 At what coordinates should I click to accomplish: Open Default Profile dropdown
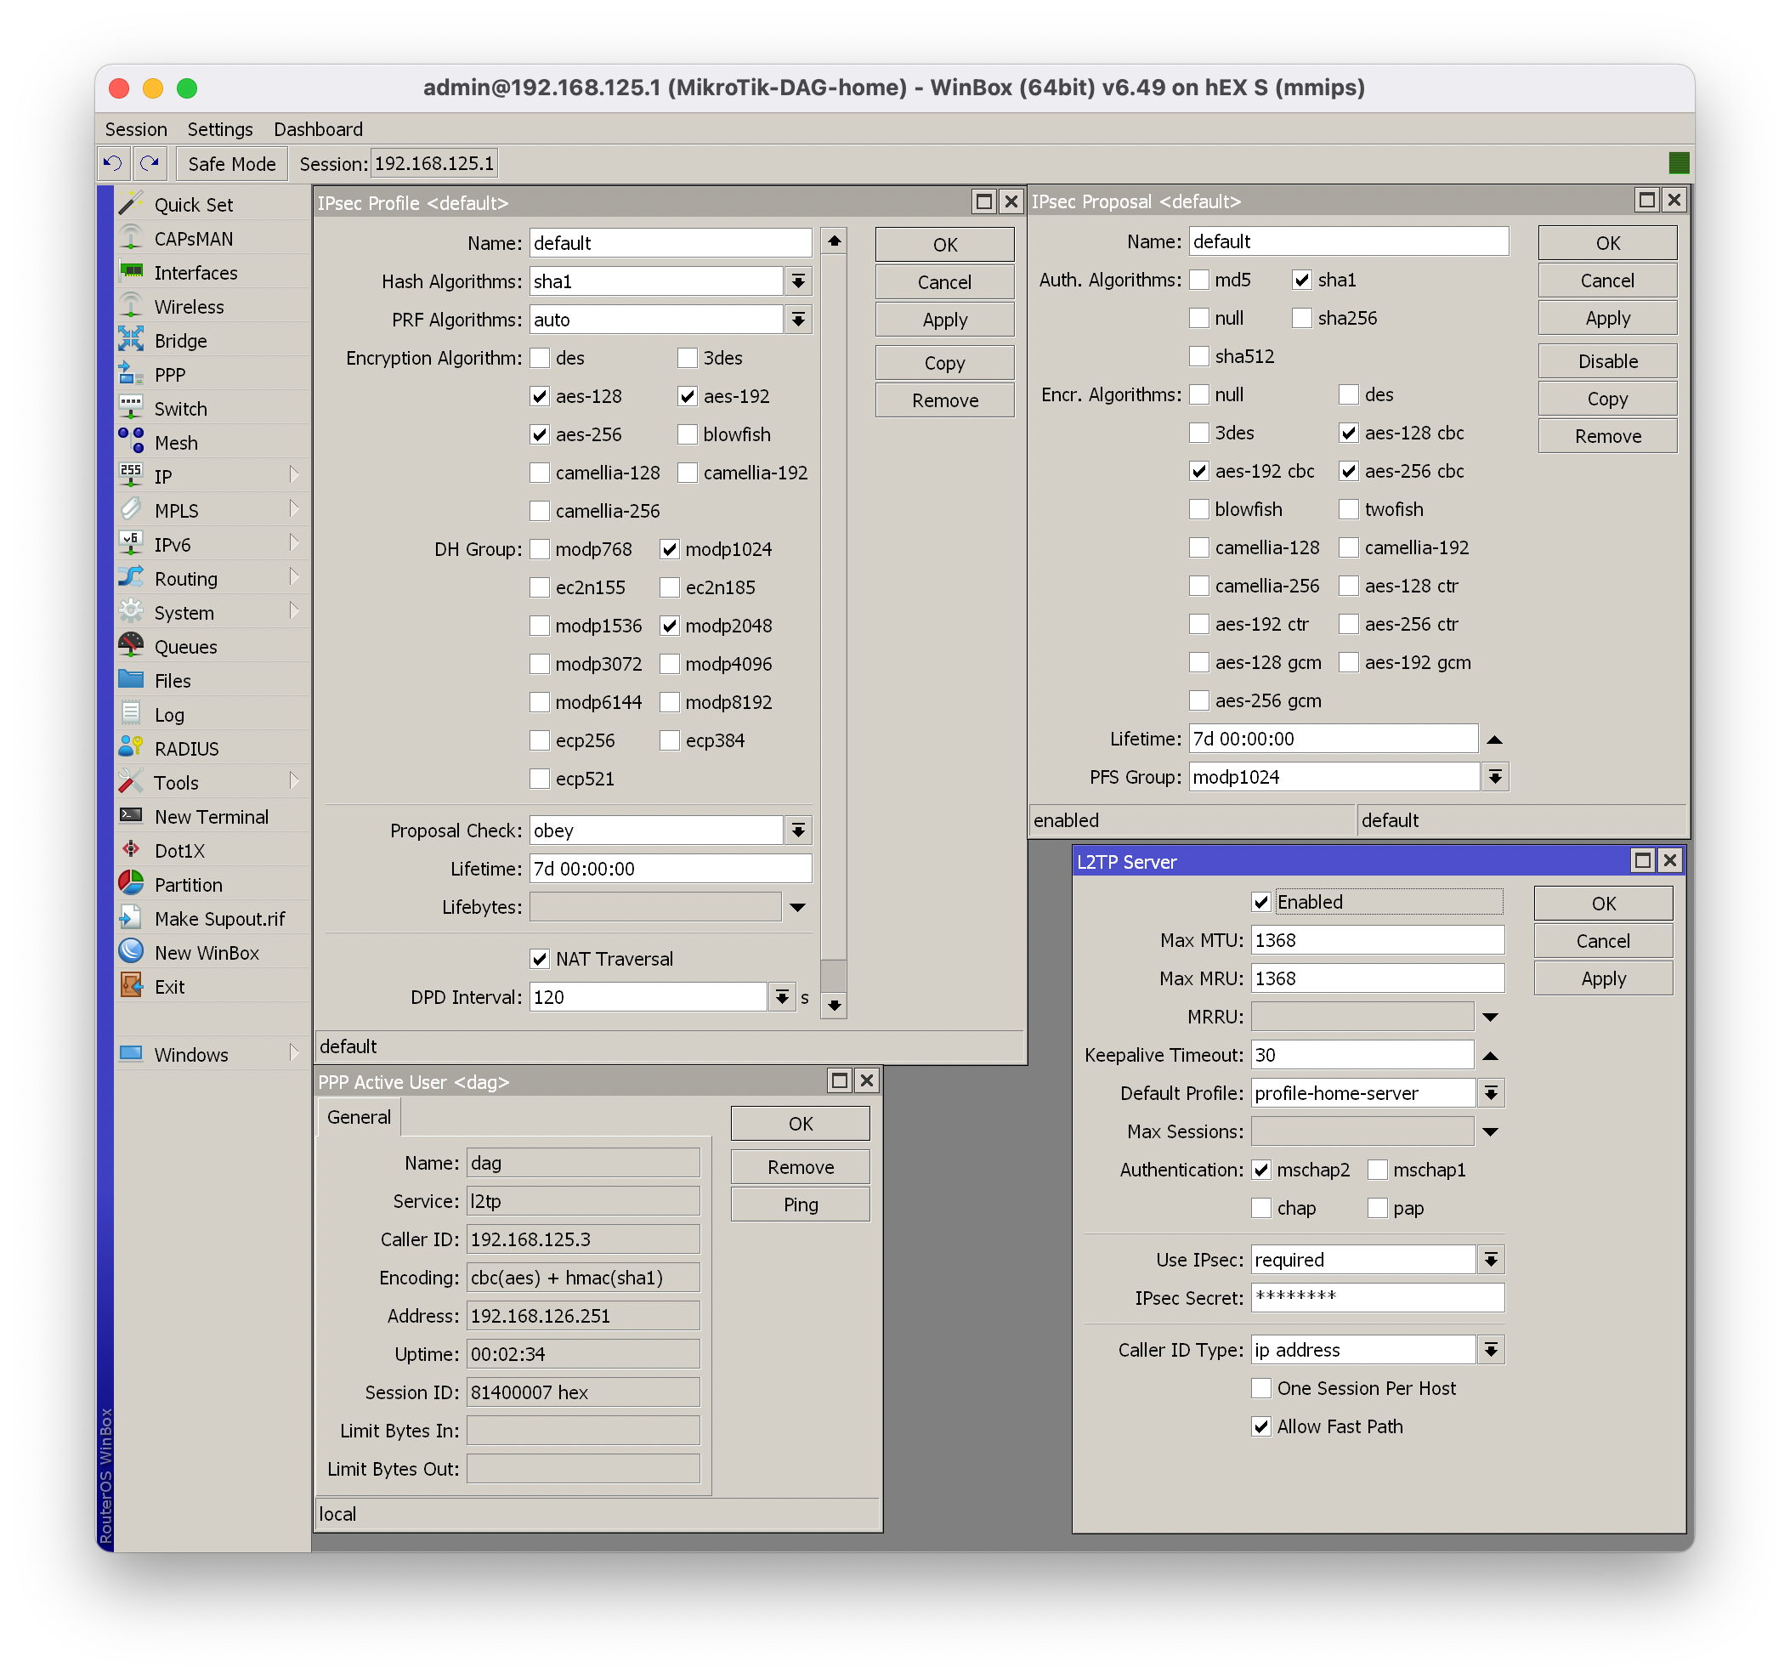click(1491, 1093)
